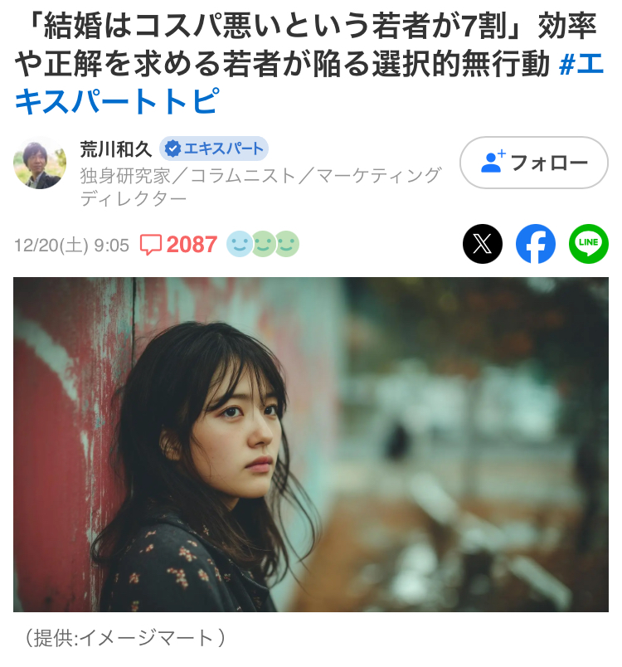Click the author's round profile photo
The width and height of the screenshot is (622, 667).
coord(40,163)
